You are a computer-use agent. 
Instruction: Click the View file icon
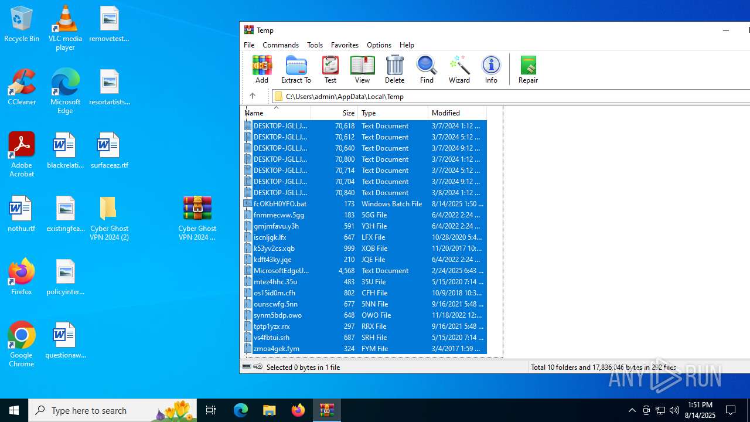pyautogui.click(x=362, y=70)
